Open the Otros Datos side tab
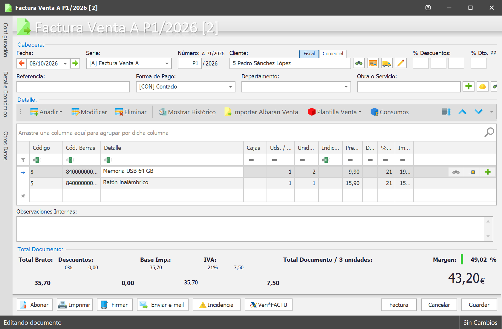 [x=6, y=146]
